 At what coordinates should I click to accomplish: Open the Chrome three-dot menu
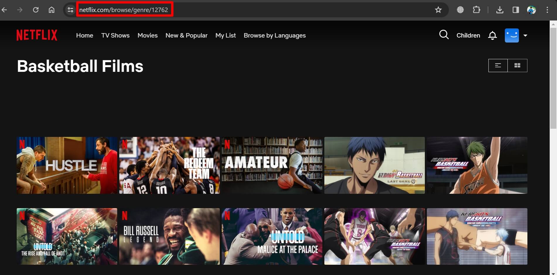coord(547,10)
